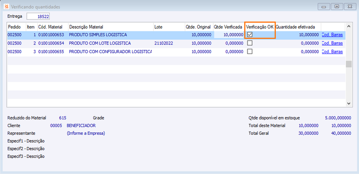The width and height of the screenshot is (359, 174).
Task: Check Verificação OK for PRODUTO COM CONFIGURADOR LOGISTICA
Action: [x=250, y=52]
